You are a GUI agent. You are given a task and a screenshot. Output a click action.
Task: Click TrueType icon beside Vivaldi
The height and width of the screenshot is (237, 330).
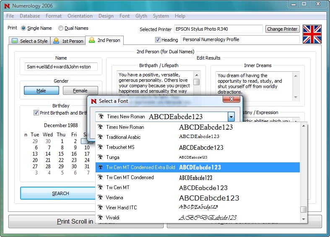100,217
